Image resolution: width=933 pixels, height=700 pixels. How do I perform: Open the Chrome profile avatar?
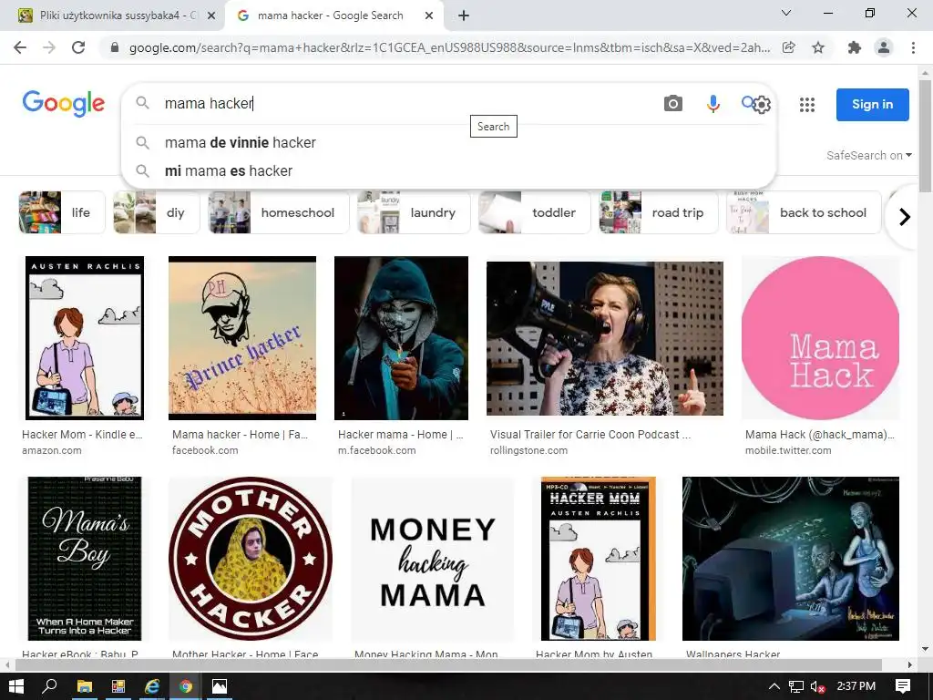pos(884,47)
